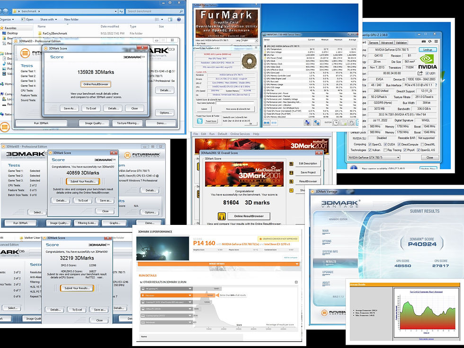
Task: Expand Explorer Share with dropdown
Action: pos(48,19)
